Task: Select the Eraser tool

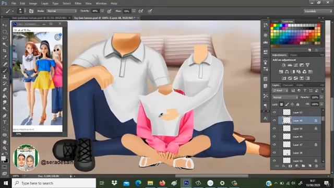Action: pos(5,90)
